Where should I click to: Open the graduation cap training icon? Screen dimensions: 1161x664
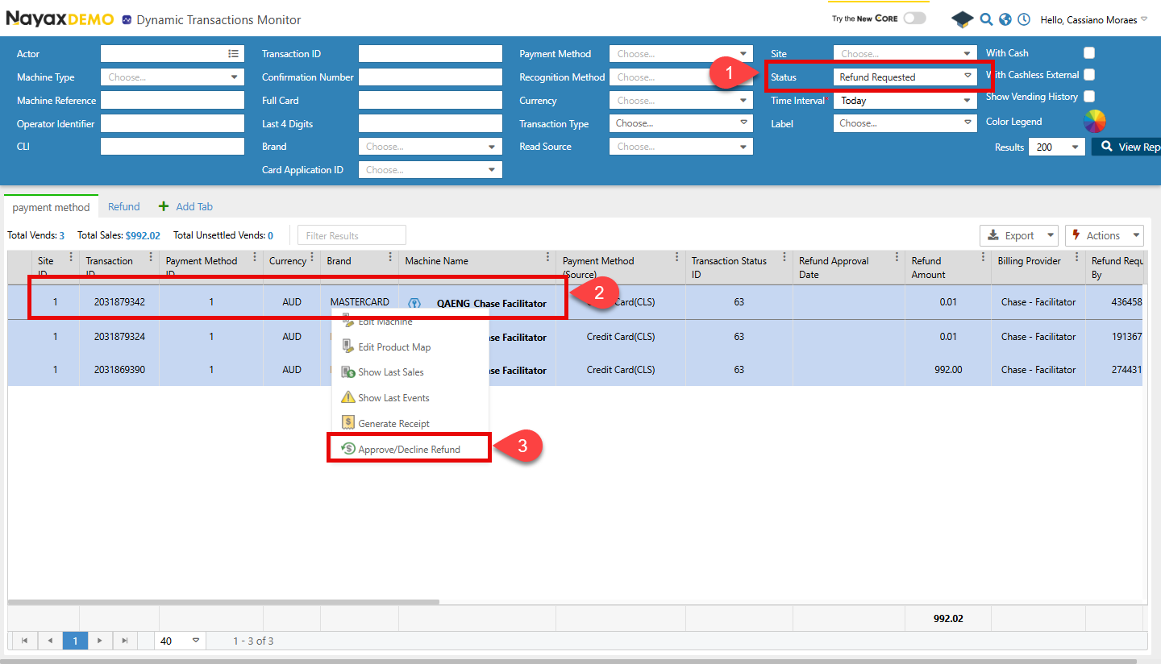[x=963, y=19]
